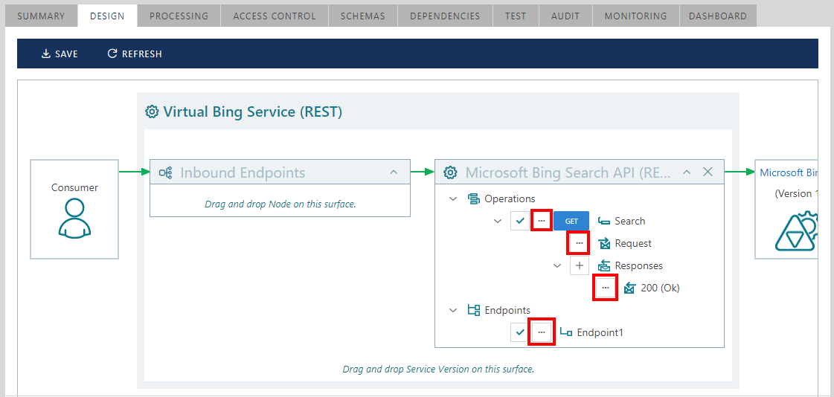The height and width of the screenshot is (397, 834).
Task: Click the Endpoints section icon
Action: coord(473,310)
